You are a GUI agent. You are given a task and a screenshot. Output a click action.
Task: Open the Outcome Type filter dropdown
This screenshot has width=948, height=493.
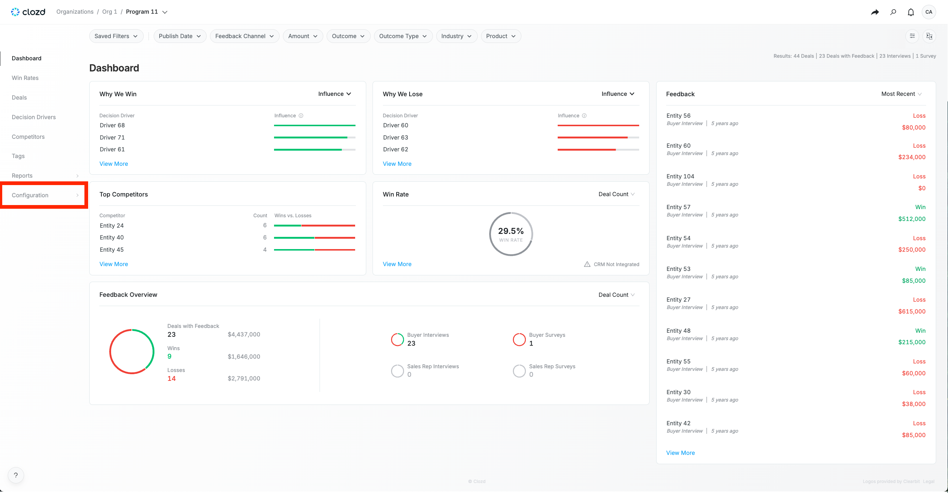click(x=403, y=36)
